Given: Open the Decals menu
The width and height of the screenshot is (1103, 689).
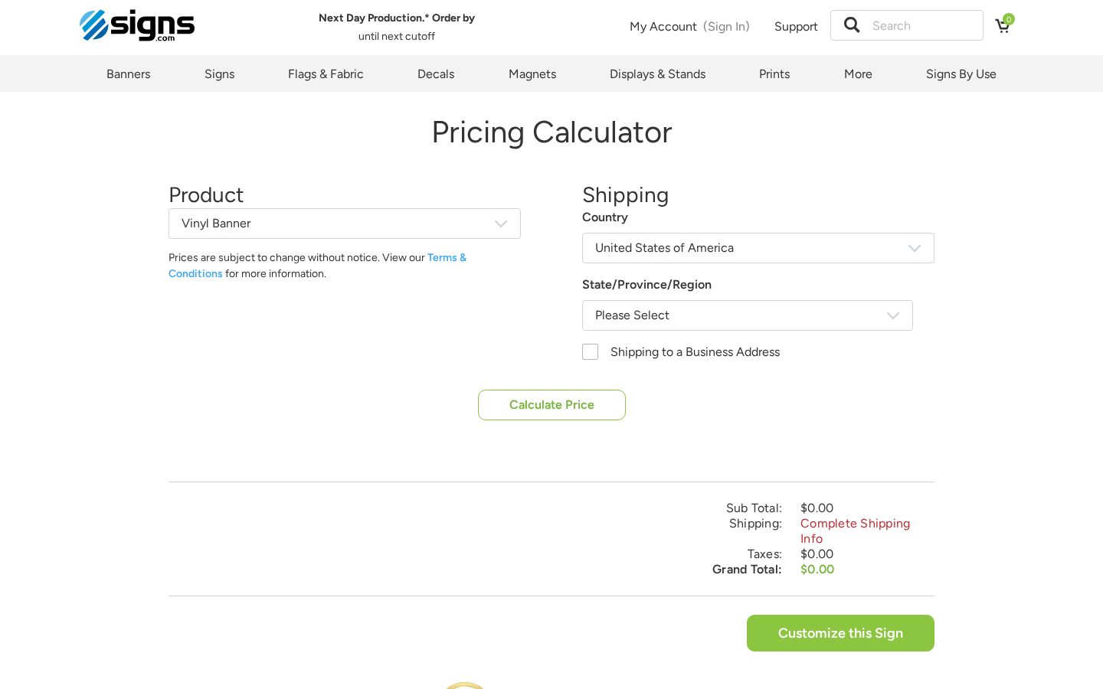Looking at the screenshot, I should click(436, 74).
